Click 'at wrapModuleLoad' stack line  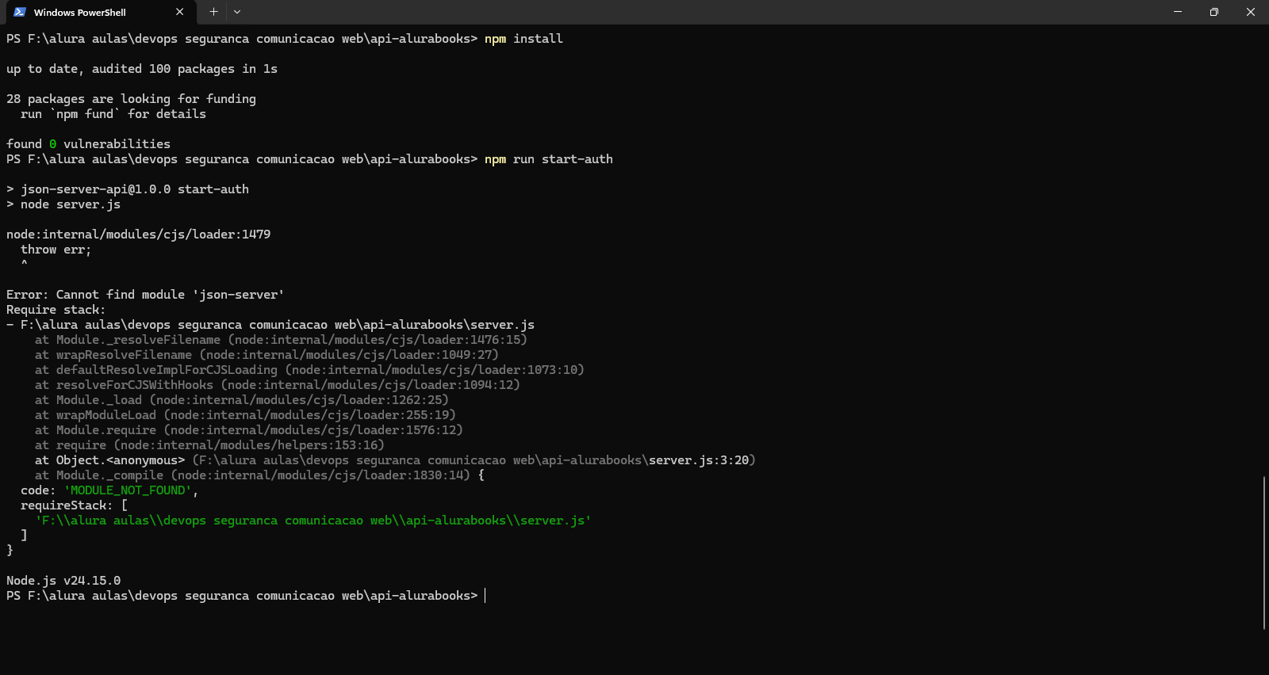coord(245,415)
